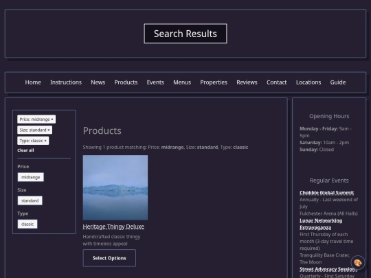Click the Size filter group label
Viewport: 371px width, 278px height.
click(22, 190)
